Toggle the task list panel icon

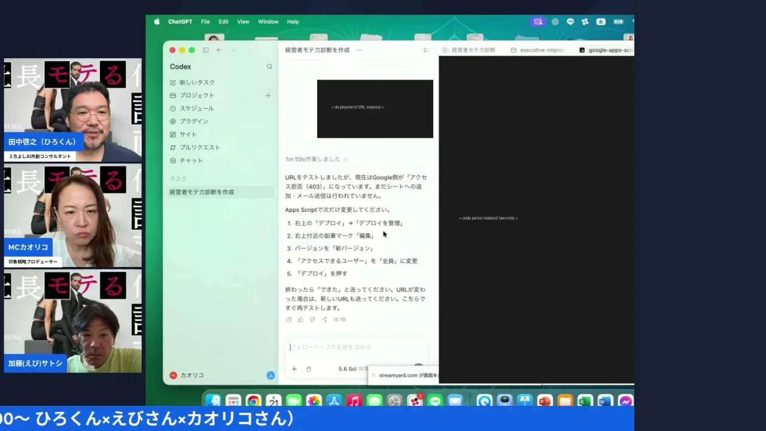pos(426,50)
